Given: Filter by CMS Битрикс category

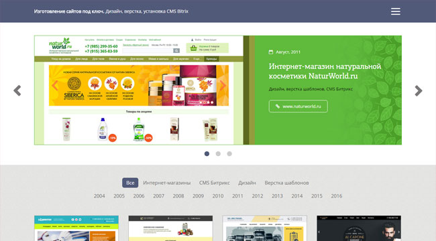Looking at the screenshot, I should (x=214, y=183).
